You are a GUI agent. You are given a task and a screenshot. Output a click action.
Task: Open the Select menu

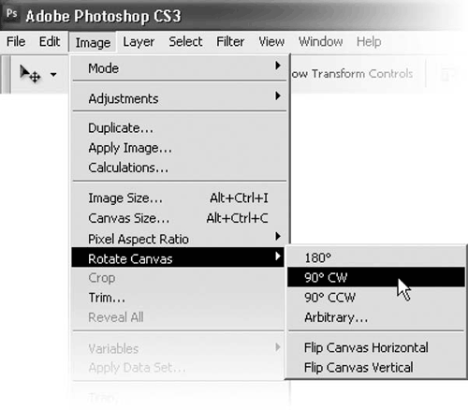coord(185,41)
